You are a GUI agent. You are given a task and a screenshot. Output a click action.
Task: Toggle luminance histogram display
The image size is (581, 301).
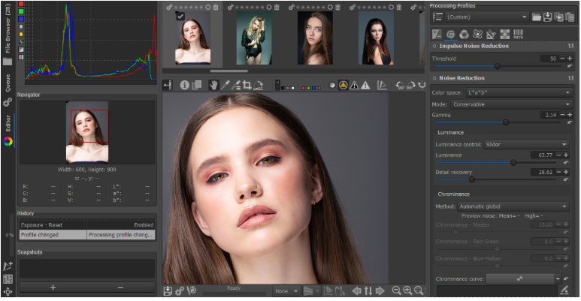point(21,27)
